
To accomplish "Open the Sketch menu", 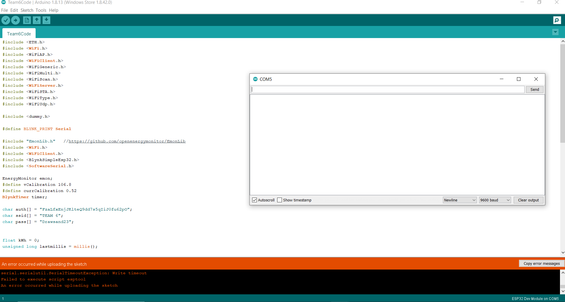I will click(27, 10).
